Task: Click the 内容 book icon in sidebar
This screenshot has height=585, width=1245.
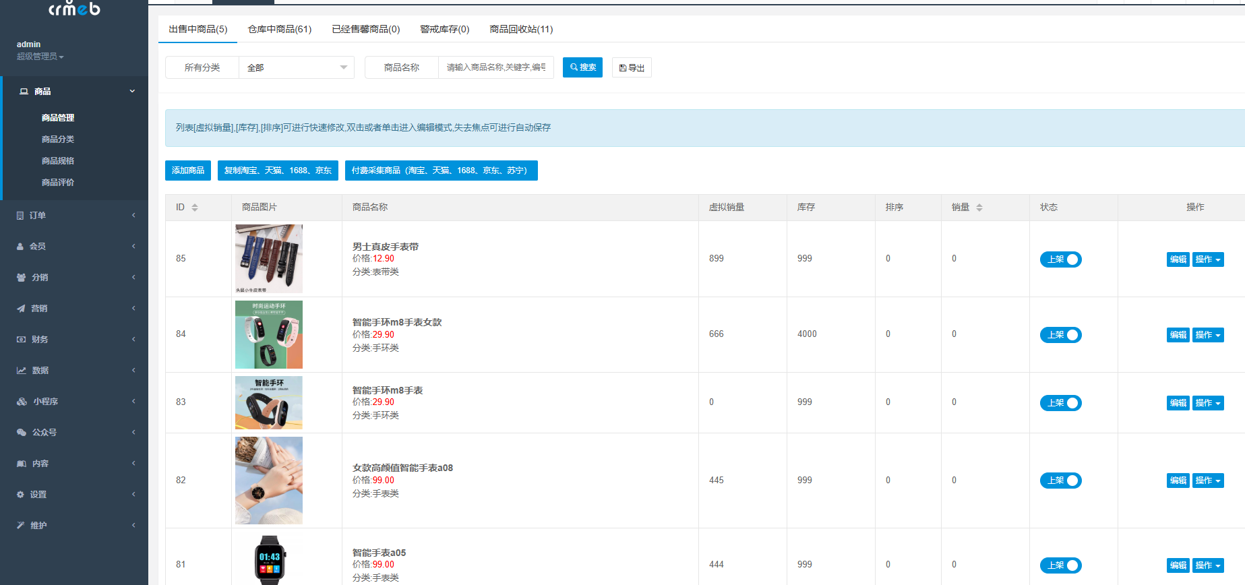Action: pyautogui.click(x=22, y=463)
